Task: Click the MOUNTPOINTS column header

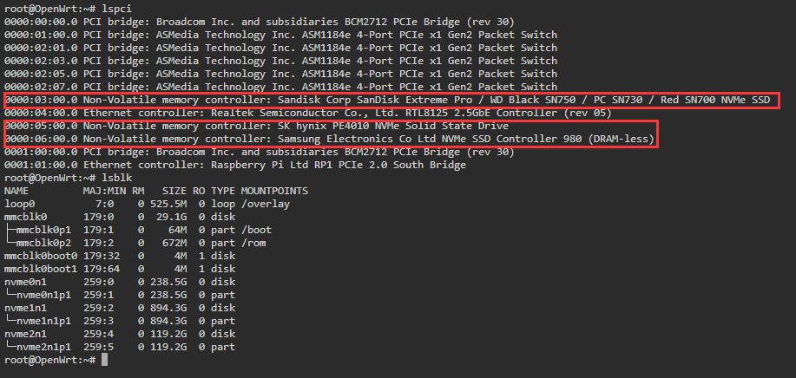Action: (x=274, y=191)
